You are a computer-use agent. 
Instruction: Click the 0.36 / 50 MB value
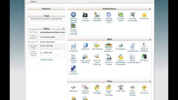tap(46, 46)
